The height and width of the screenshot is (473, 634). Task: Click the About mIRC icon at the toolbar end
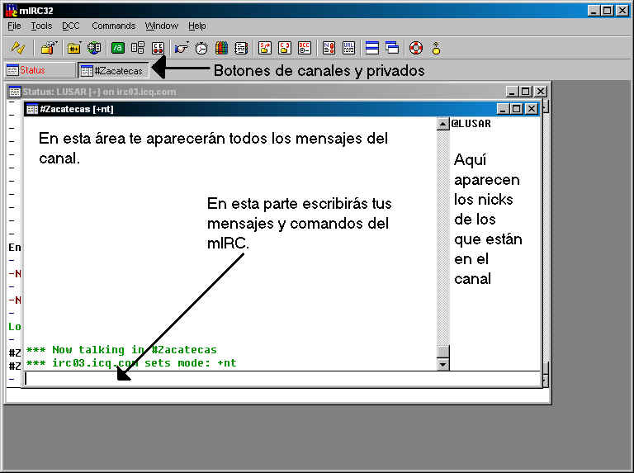coord(436,48)
